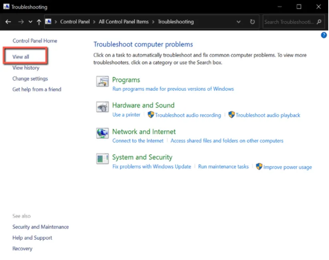
Task: Run Fix problems with Windows Update
Action: (x=152, y=167)
